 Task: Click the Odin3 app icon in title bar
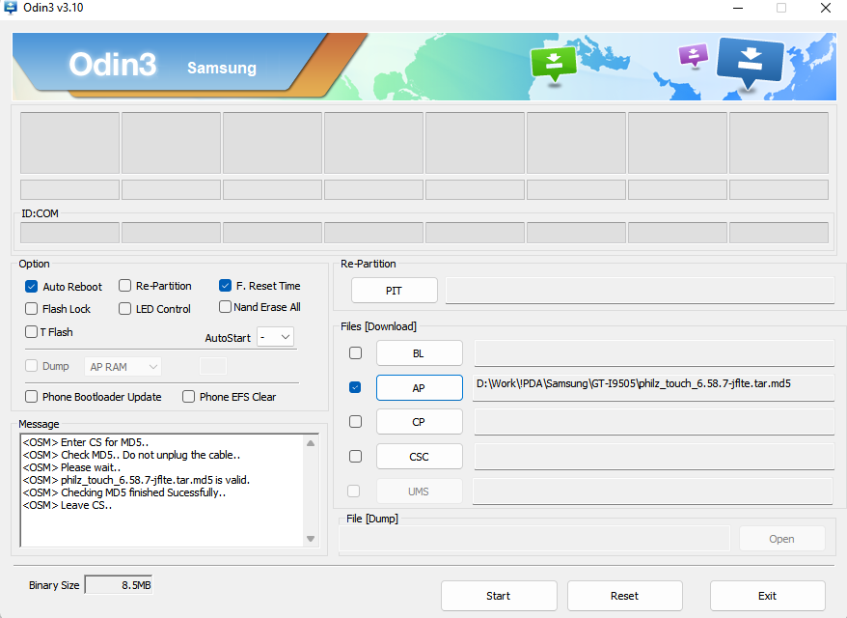[10, 8]
